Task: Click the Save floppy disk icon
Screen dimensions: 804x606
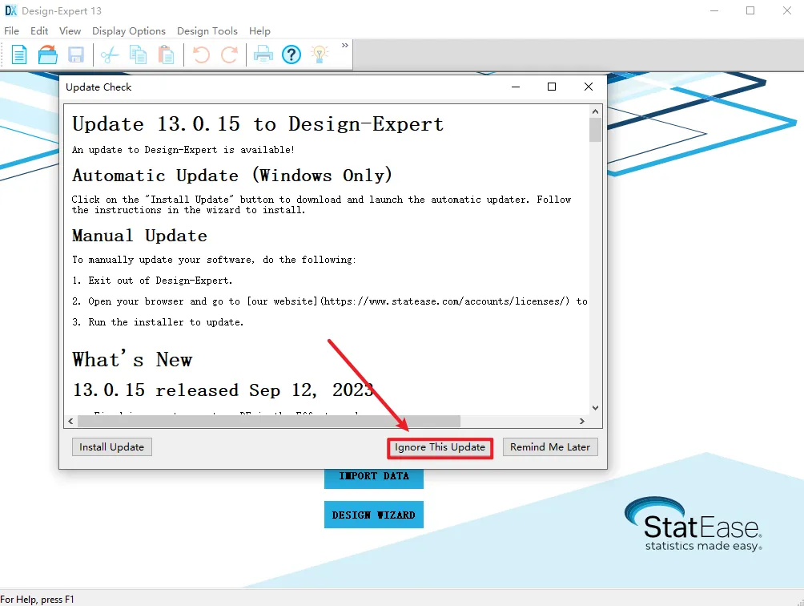Action: [x=76, y=55]
